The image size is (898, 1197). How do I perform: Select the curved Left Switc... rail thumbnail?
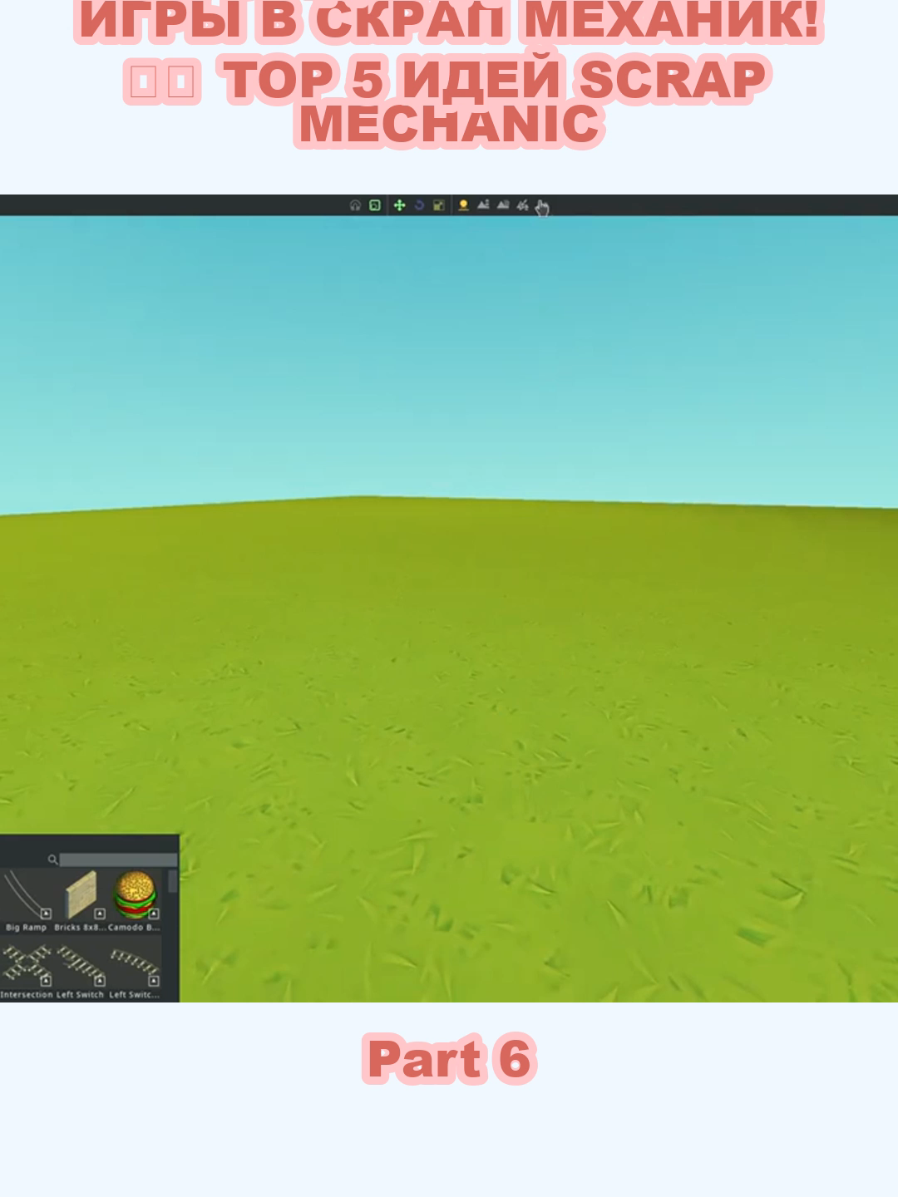(135, 963)
